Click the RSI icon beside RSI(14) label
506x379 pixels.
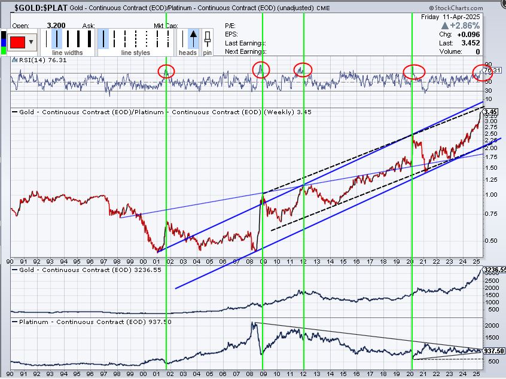coord(14,60)
